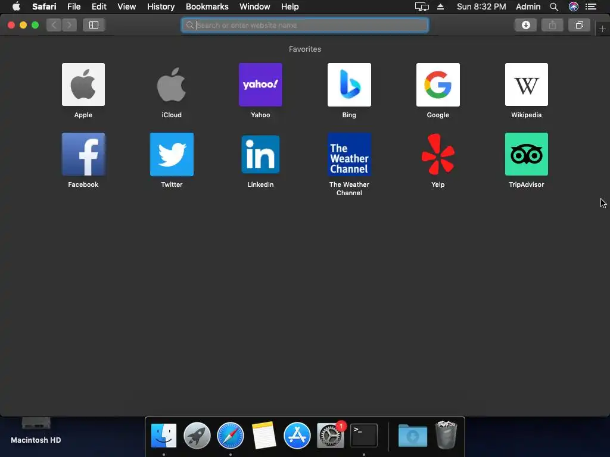
Task: Open the Bing favorite tile
Action: coord(349,84)
